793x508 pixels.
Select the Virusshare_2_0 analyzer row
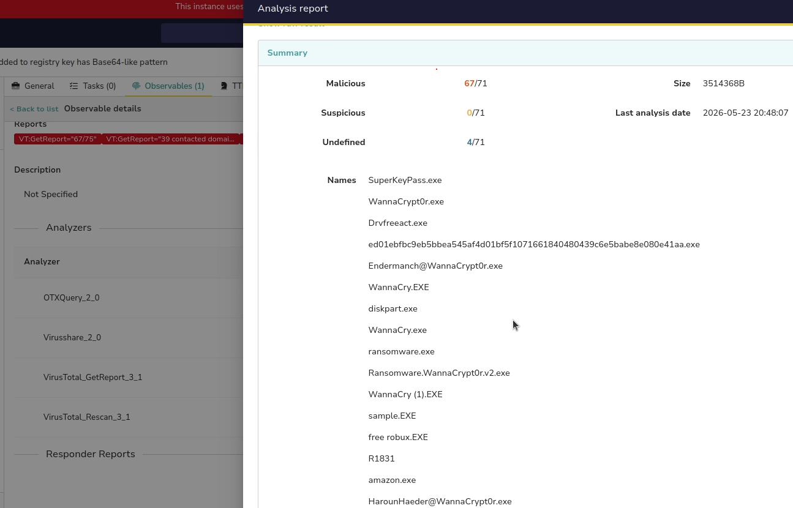click(129, 337)
